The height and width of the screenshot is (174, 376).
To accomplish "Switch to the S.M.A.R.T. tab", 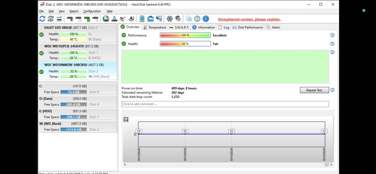I will [x=179, y=27].
